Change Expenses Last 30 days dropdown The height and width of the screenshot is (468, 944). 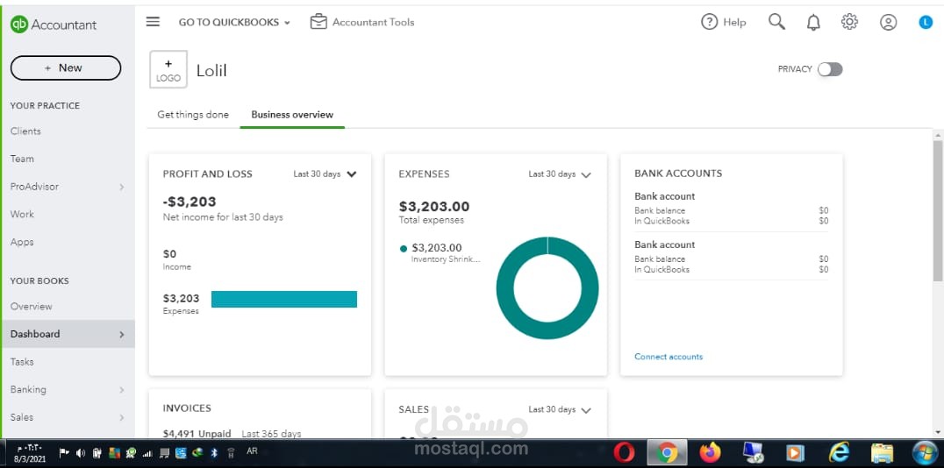[560, 174]
